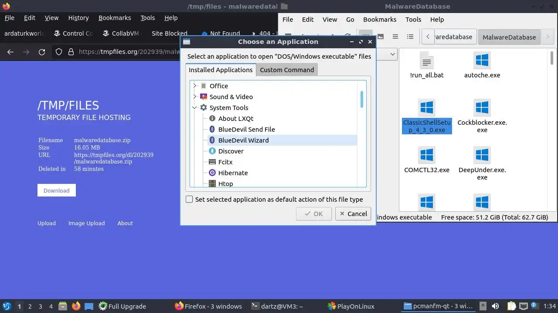The image size is (558, 313).
Task: Switch to the Installed Applications tab
Action: (x=221, y=70)
